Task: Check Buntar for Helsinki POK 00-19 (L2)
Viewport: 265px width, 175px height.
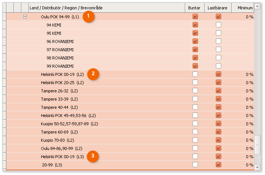Action: tap(195, 74)
